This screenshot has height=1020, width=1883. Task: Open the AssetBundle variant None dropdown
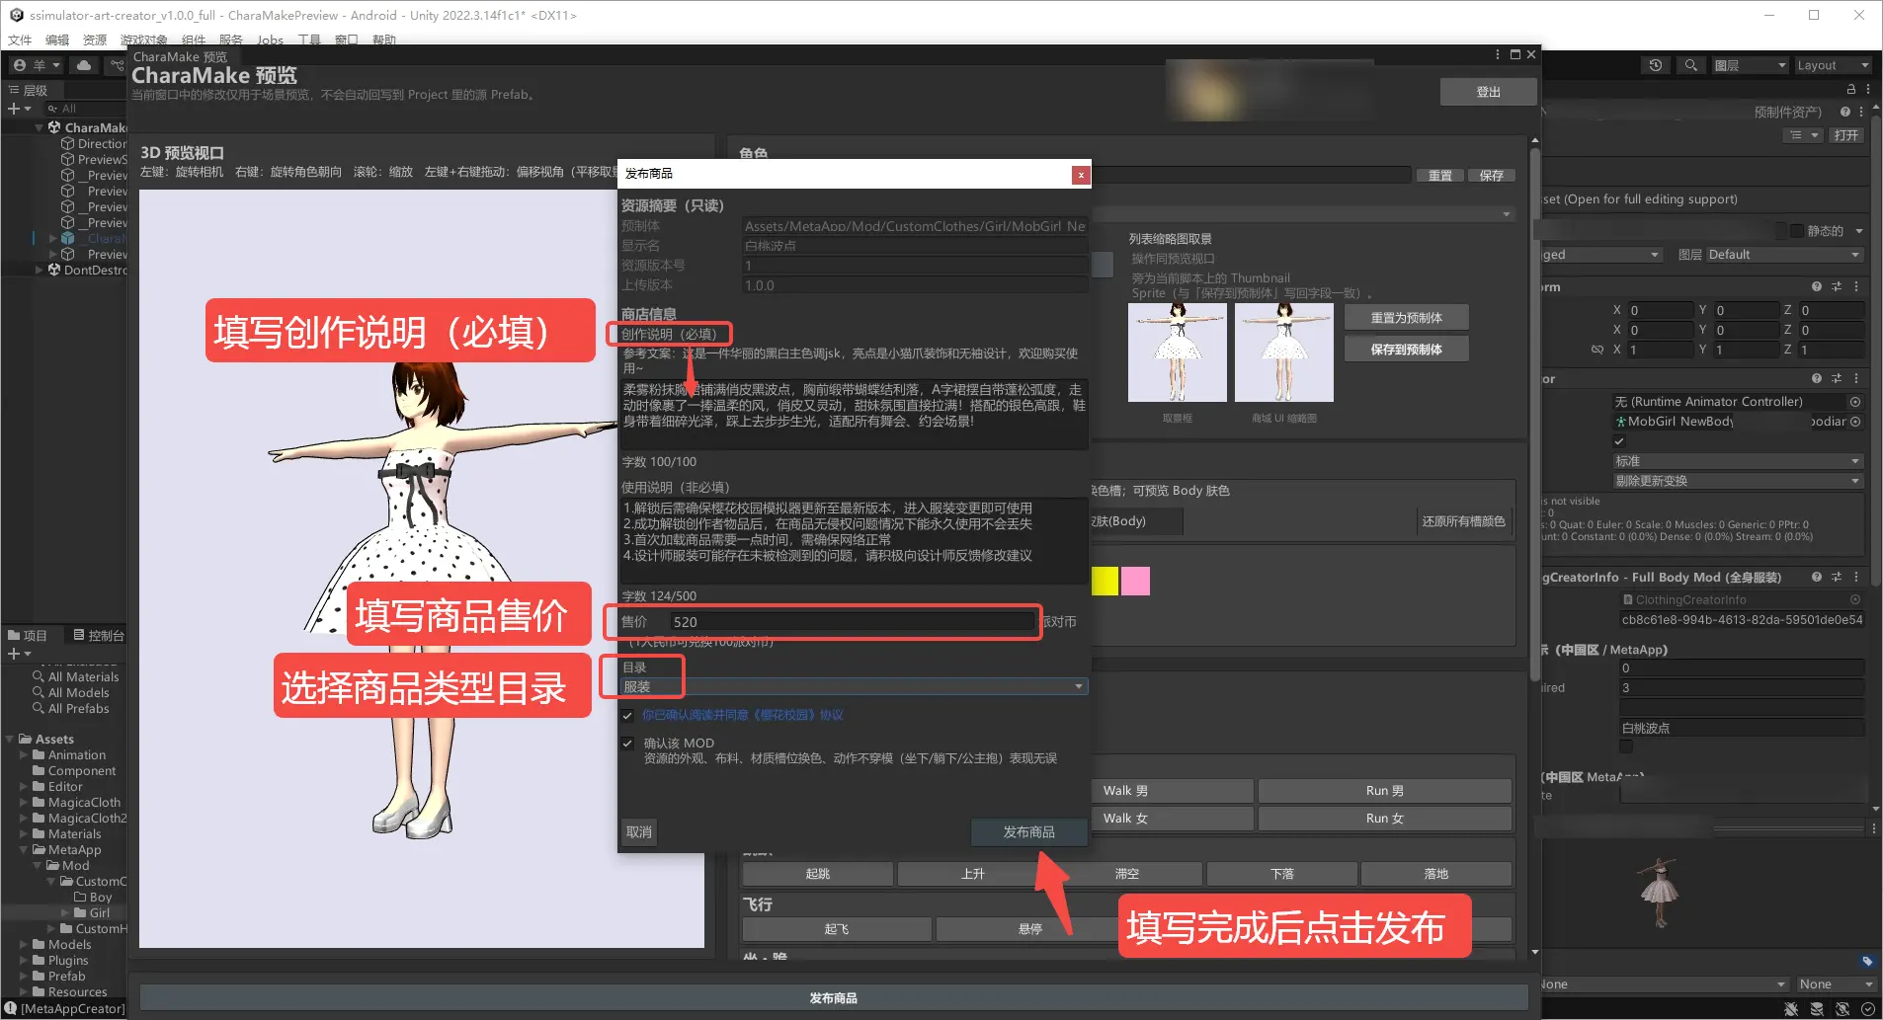(1836, 984)
